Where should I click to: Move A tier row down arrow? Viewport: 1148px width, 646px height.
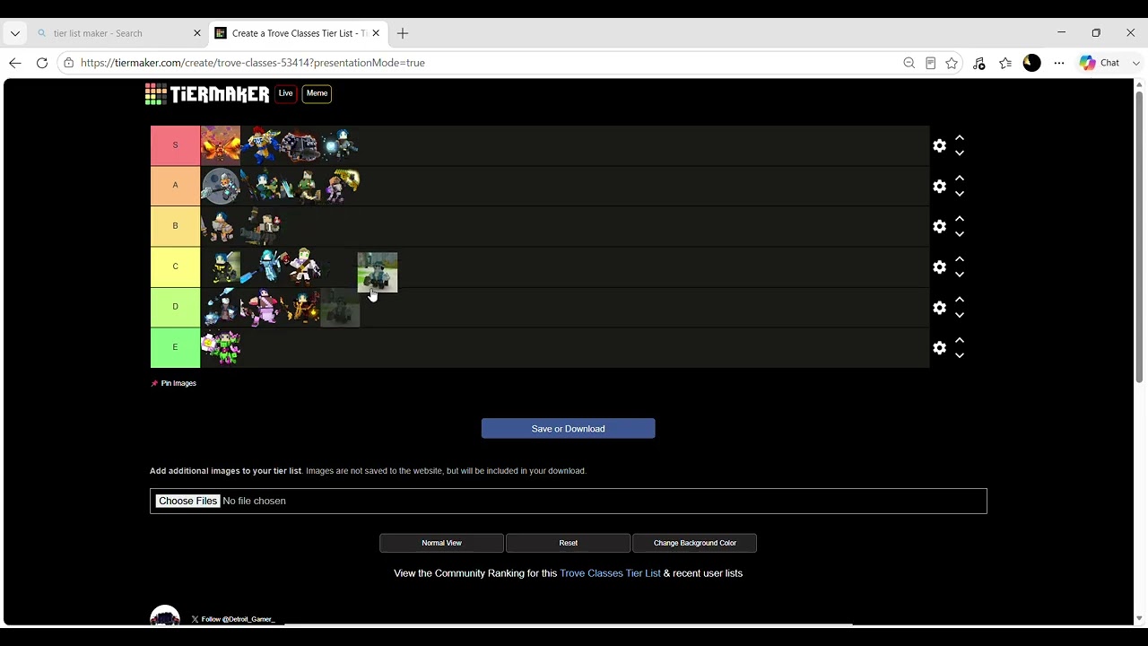[960, 194]
